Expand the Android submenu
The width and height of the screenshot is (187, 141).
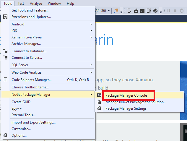point(92,24)
